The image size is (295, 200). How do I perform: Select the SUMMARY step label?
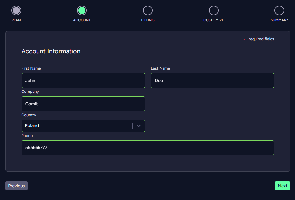(279, 20)
